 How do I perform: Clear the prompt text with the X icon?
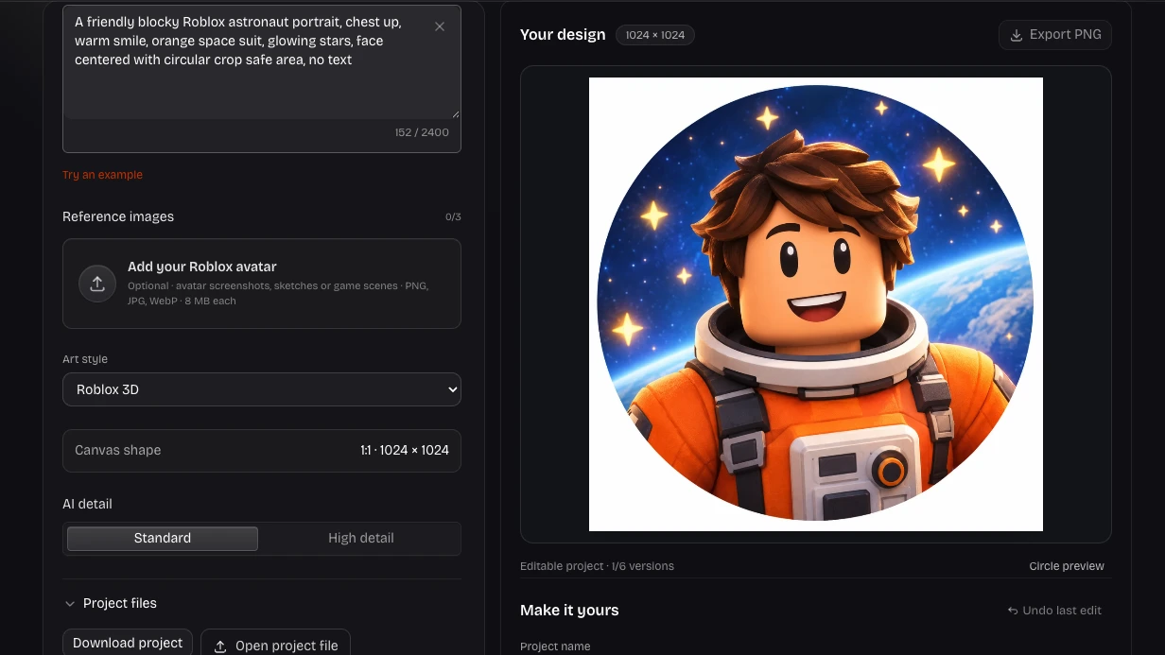(440, 26)
